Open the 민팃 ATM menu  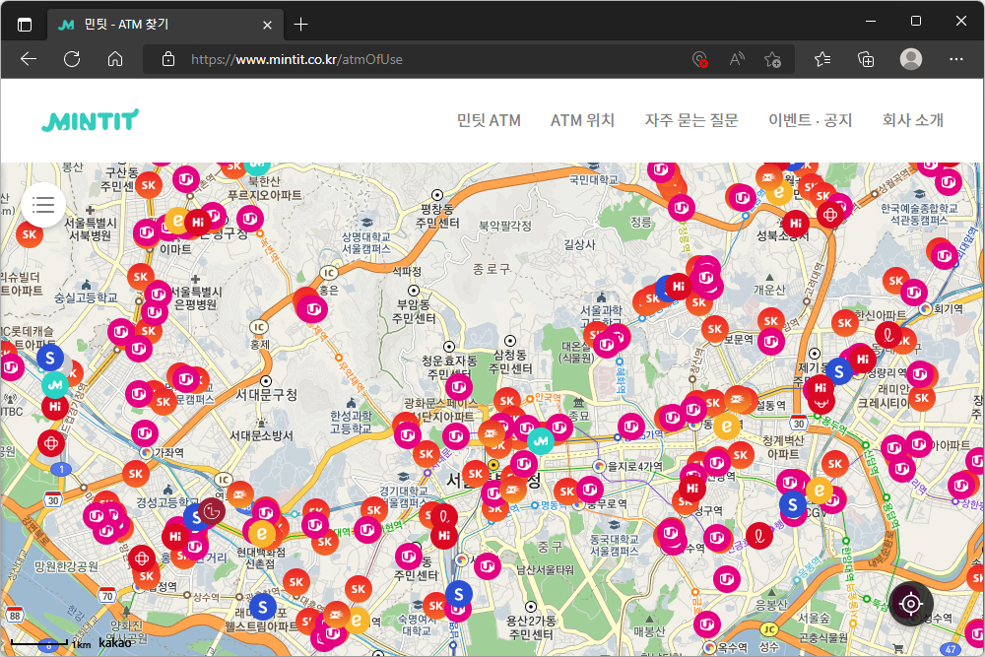point(489,120)
